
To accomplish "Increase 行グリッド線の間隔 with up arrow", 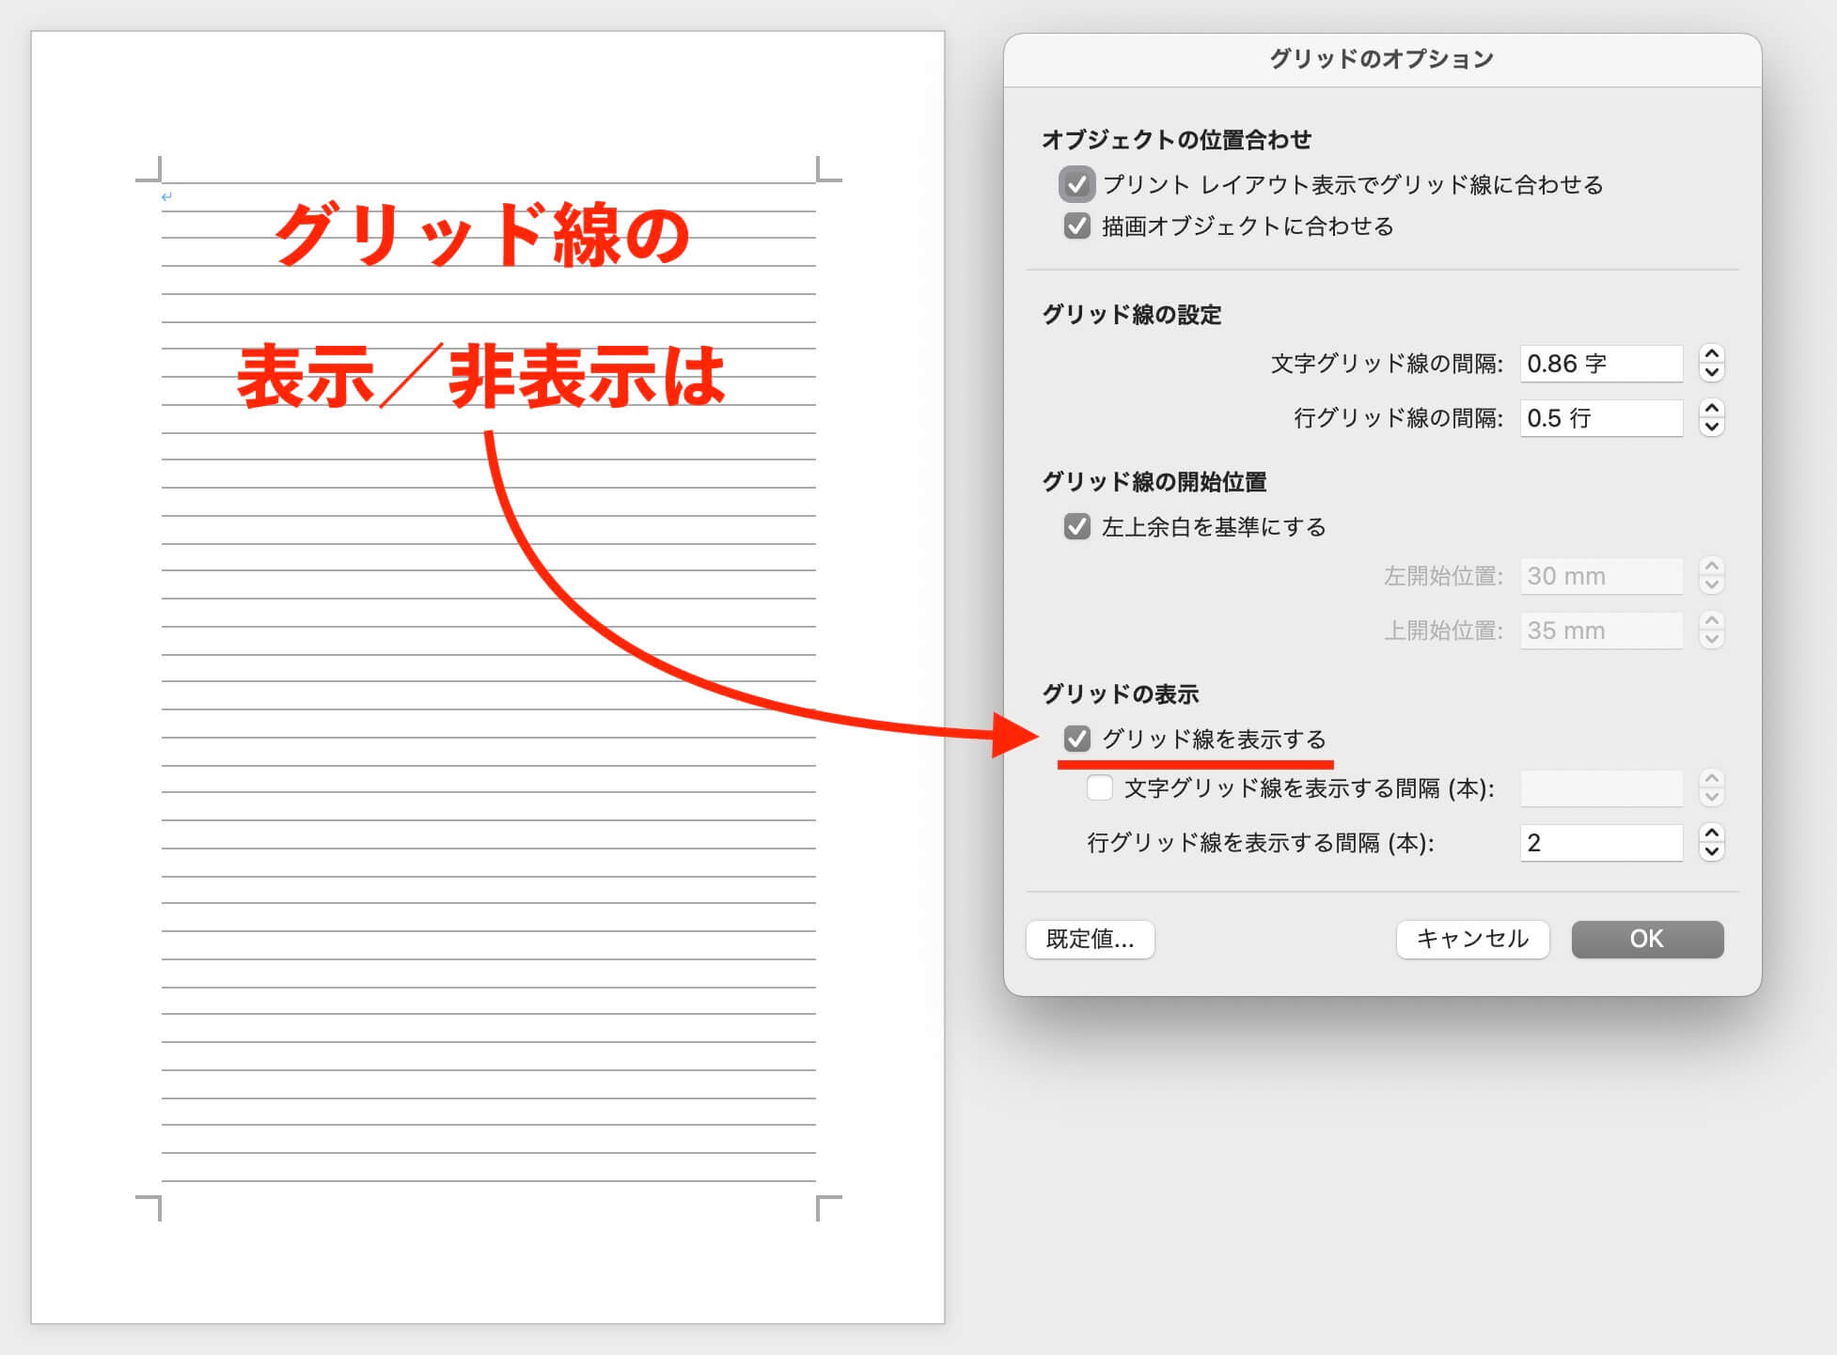I will pos(1712,409).
